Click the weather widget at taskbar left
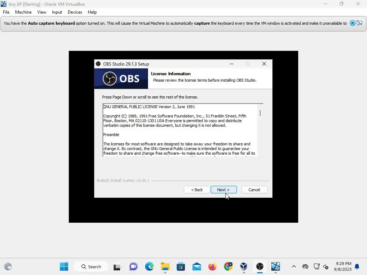Viewport: 367px width, 275px height. point(8,266)
